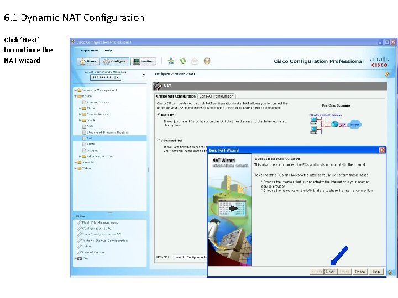Expand the Router Access folder node
The width and height of the screenshot is (398, 298).
click(80, 114)
